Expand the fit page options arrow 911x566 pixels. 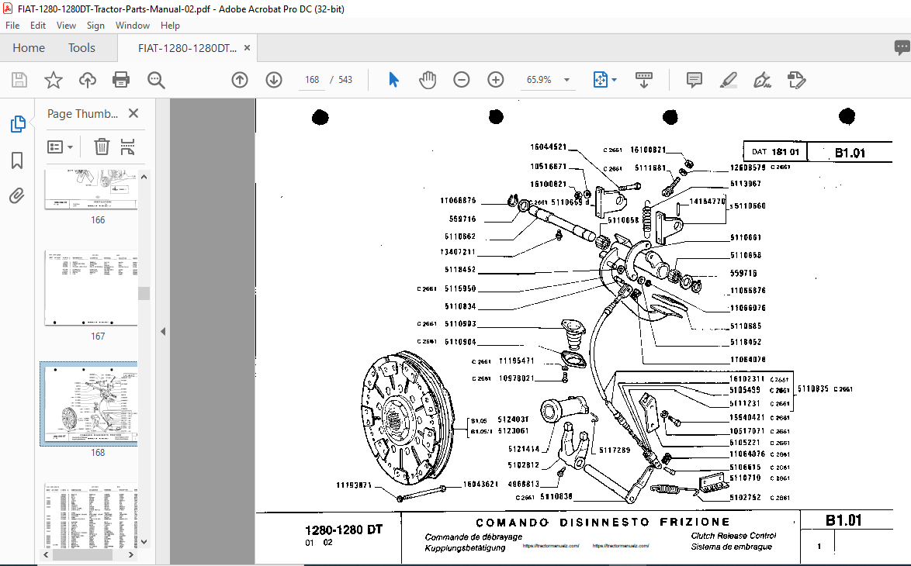pos(614,80)
